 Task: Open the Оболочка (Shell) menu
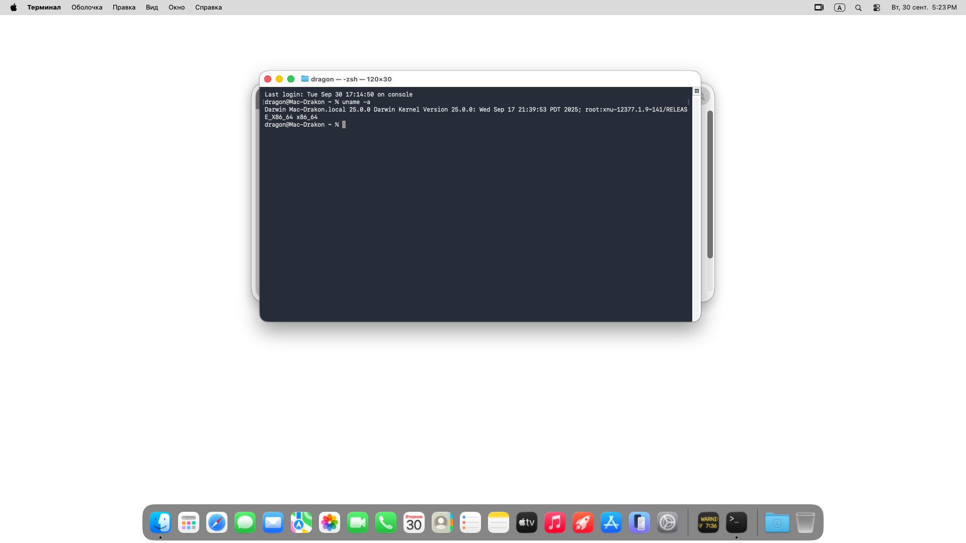pos(87,8)
